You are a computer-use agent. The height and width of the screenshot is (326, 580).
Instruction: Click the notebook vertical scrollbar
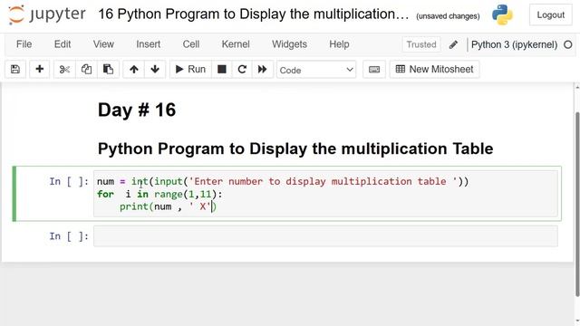(577, 204)
